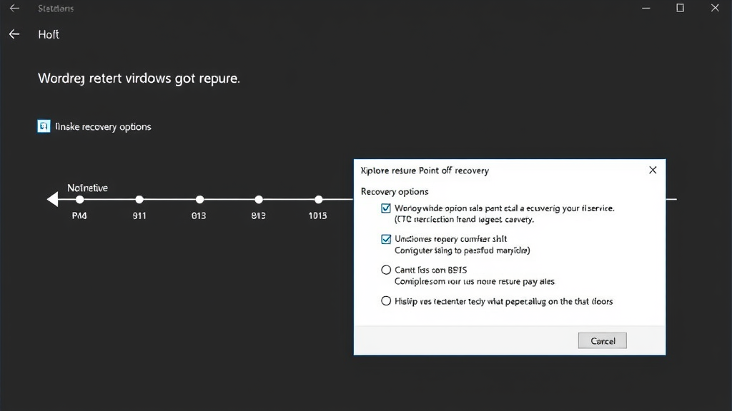Click the back arrow beside Hoft

point(14,34)
